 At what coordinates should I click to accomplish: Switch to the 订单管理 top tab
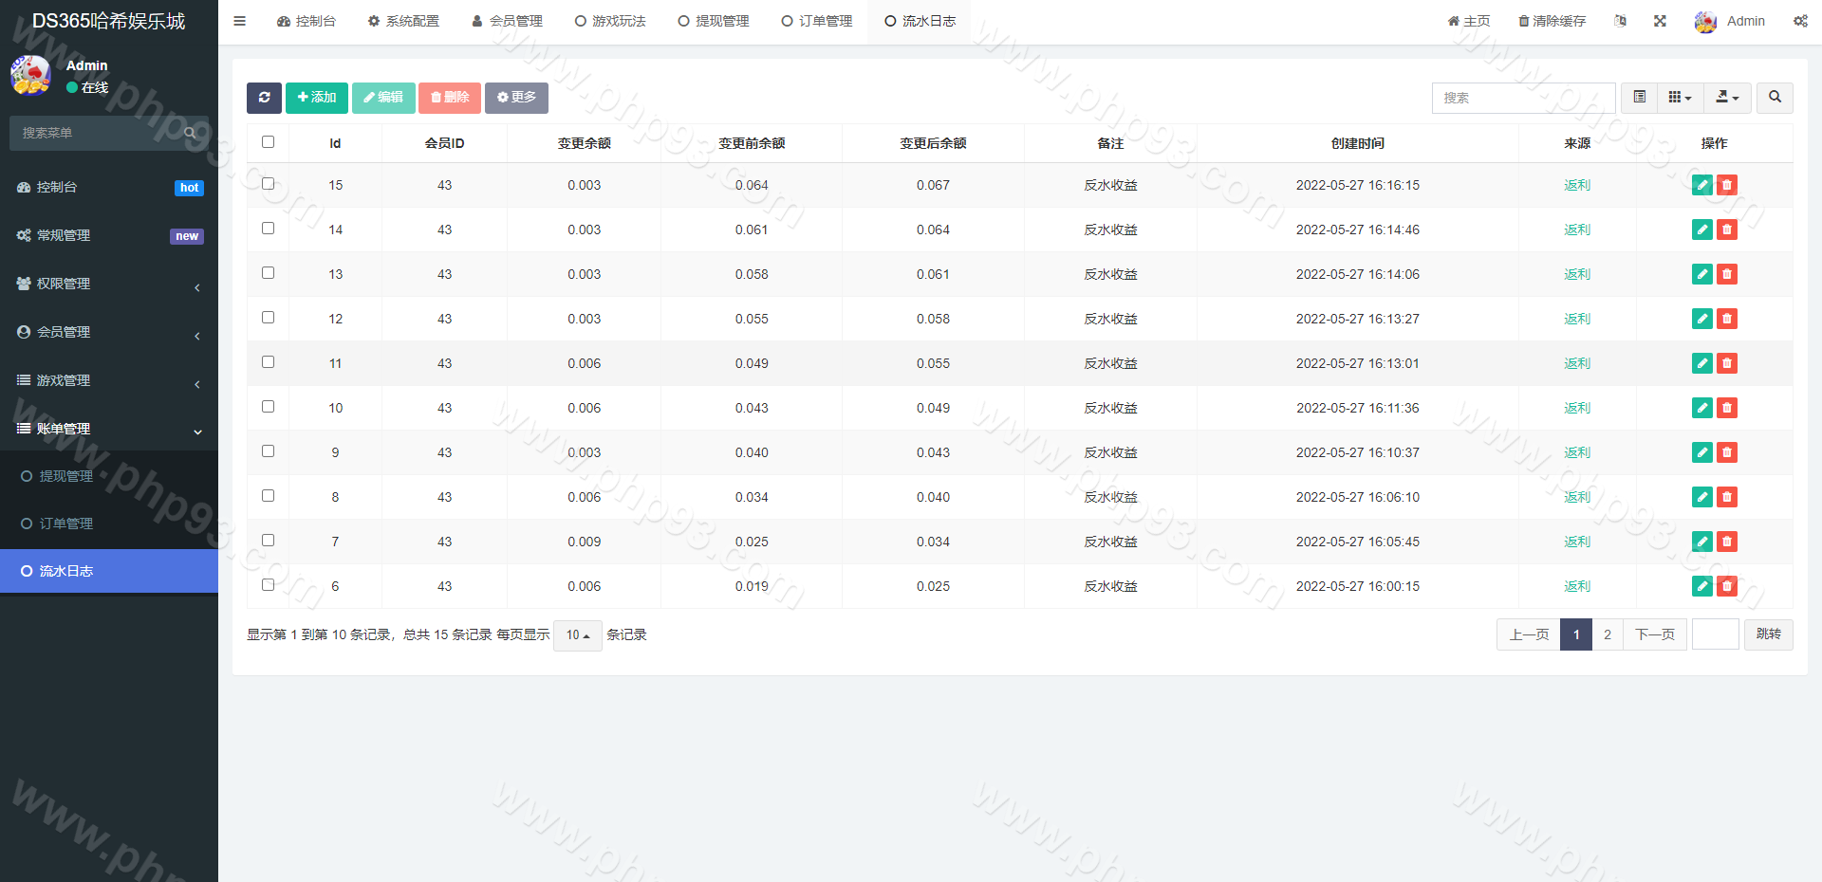(817, 21)
